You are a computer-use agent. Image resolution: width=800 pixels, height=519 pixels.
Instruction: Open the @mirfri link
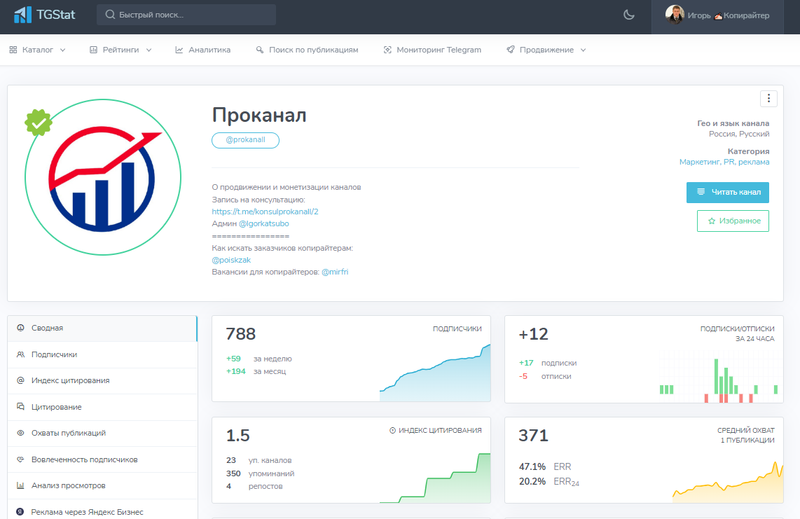point(335,272)
